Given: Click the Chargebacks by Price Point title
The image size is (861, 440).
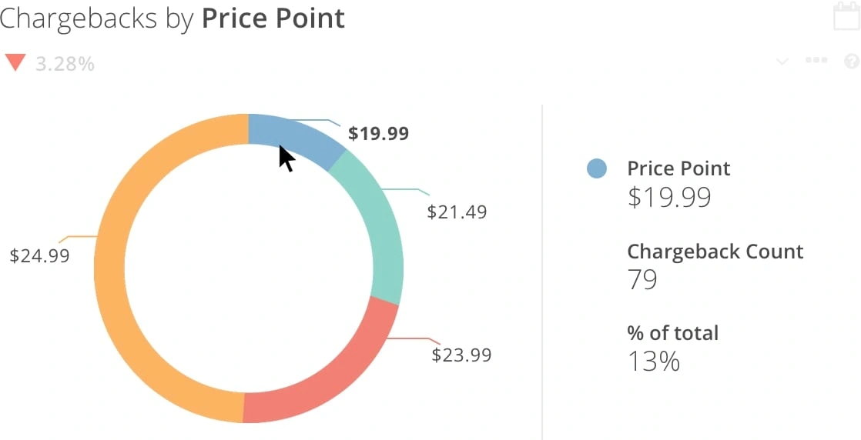Looking at the screenshot, I should pyautogui.click(x=173, y=18).
